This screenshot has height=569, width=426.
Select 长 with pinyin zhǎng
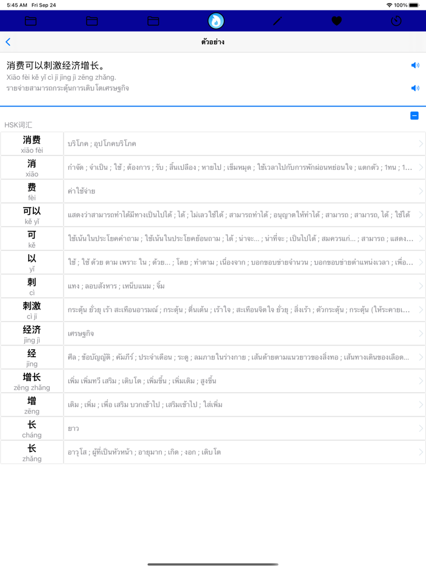pos(32,452)
